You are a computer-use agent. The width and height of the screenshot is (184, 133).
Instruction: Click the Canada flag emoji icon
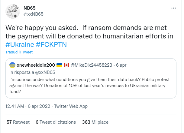click(66, 65)
